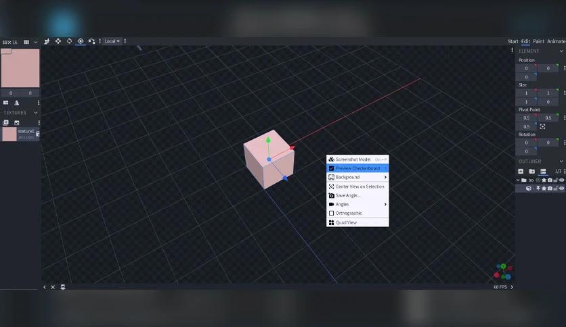Select the Rotate tool in the toolbar
This screenshot has height=327, width=566.
point(69,41)
